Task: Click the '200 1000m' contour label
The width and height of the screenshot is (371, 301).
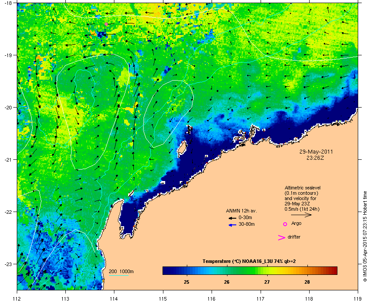Action: coord(121,272)
